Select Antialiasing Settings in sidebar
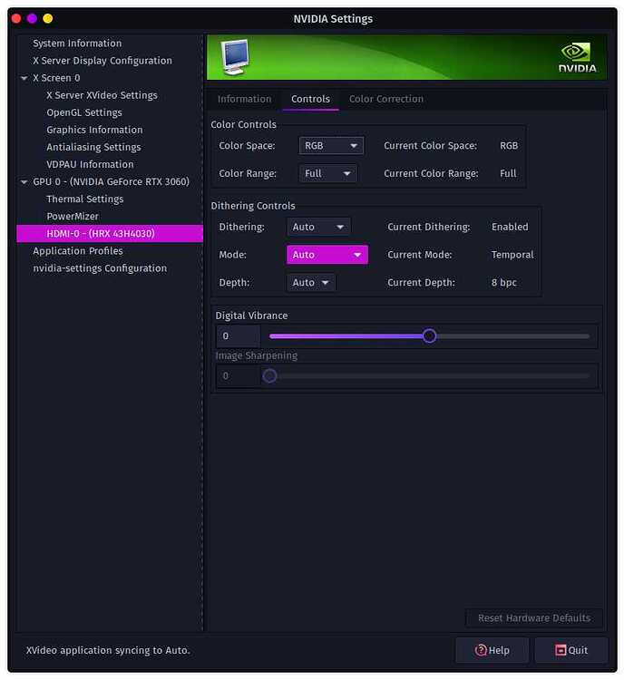Screen dimensions: 624x680 coord(93,148)
